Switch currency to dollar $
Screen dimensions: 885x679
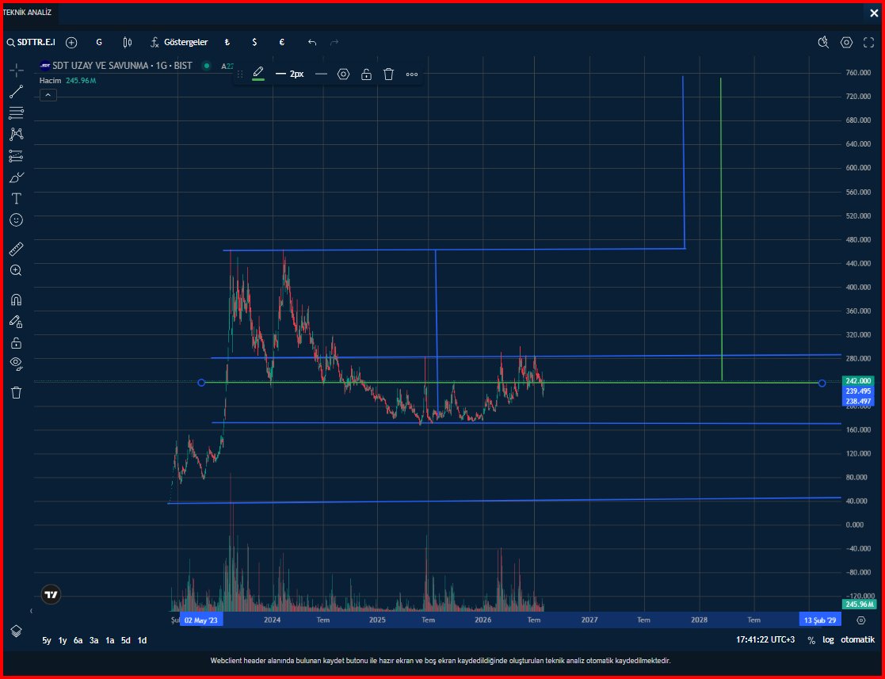(x=254, y=42)
